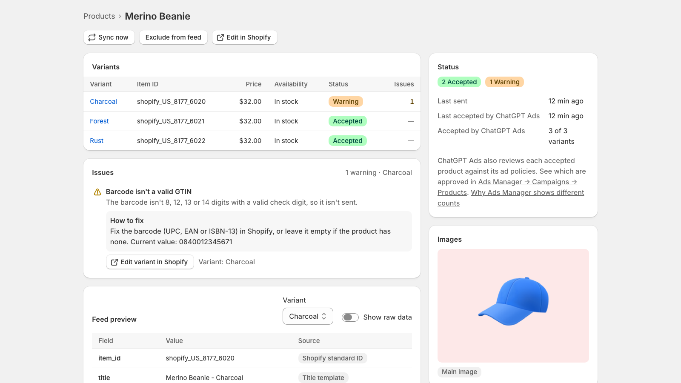Viewport: 681px width, 383px height.
Task: Open the Charcoal variant link
Action: (103, 102)
